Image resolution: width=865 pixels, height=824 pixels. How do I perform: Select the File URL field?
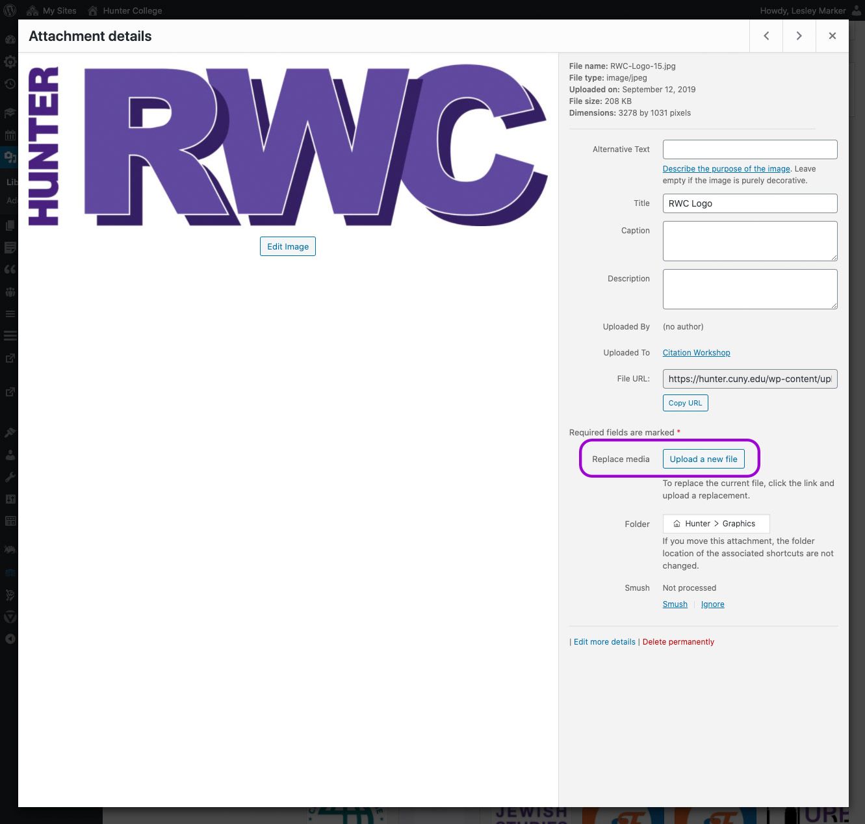750,379
